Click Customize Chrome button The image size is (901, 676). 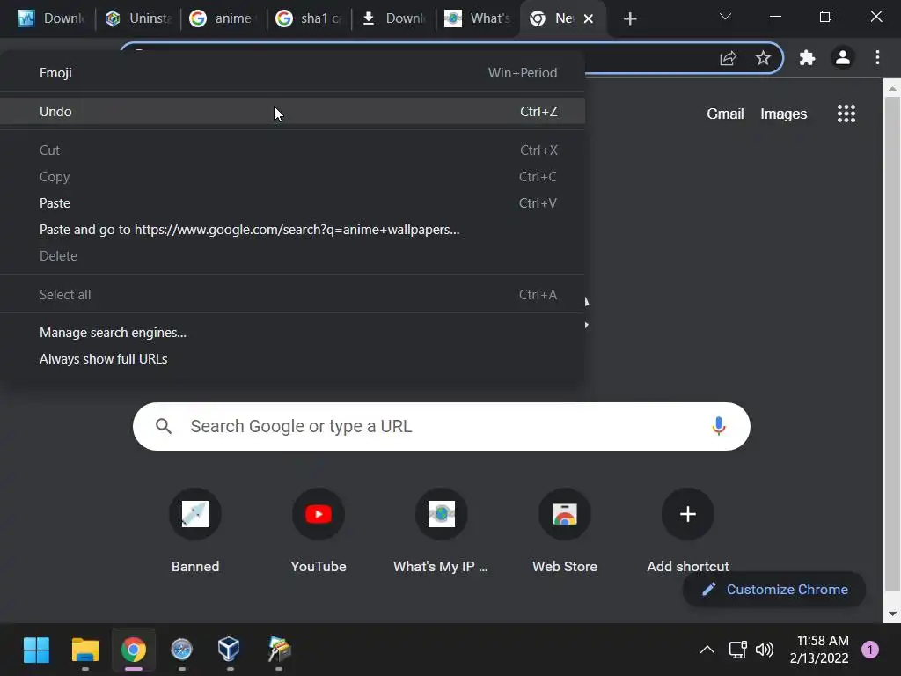click(774, 589)
